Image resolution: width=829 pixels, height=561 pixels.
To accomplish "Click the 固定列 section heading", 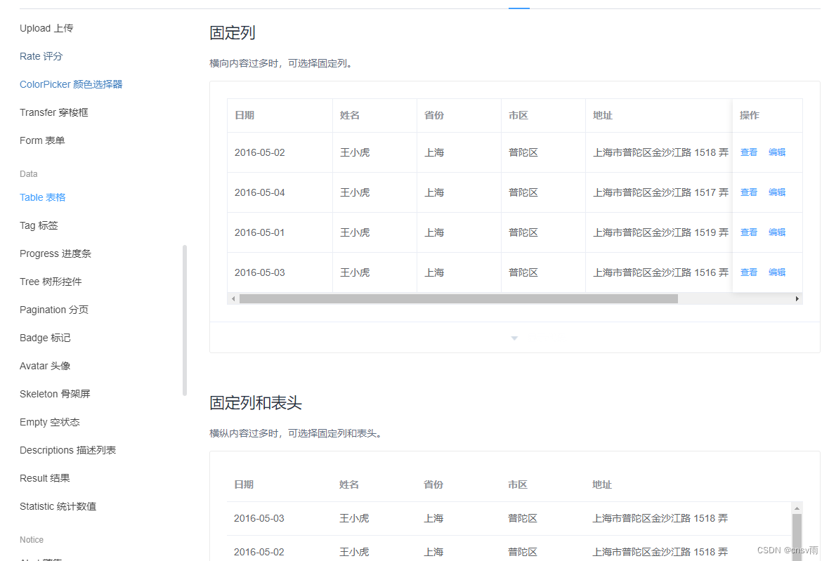I will pyautogui.click(x=232, y=33).
